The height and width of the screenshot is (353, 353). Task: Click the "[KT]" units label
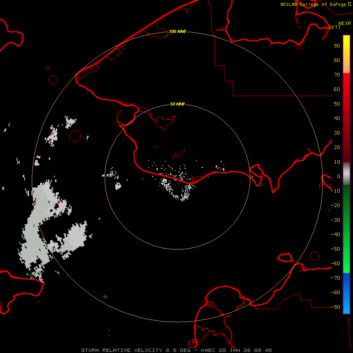pyautogui.click(x=335, y=27)
